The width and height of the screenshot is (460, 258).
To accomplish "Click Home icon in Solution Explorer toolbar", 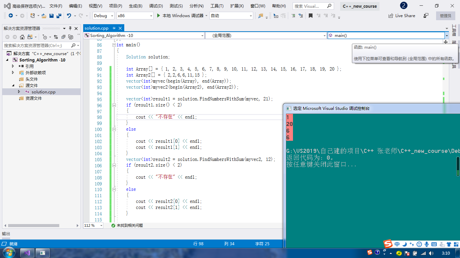I will (22, 37).
